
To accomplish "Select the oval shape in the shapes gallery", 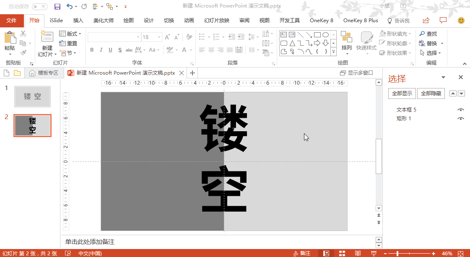I will [326, 35].
